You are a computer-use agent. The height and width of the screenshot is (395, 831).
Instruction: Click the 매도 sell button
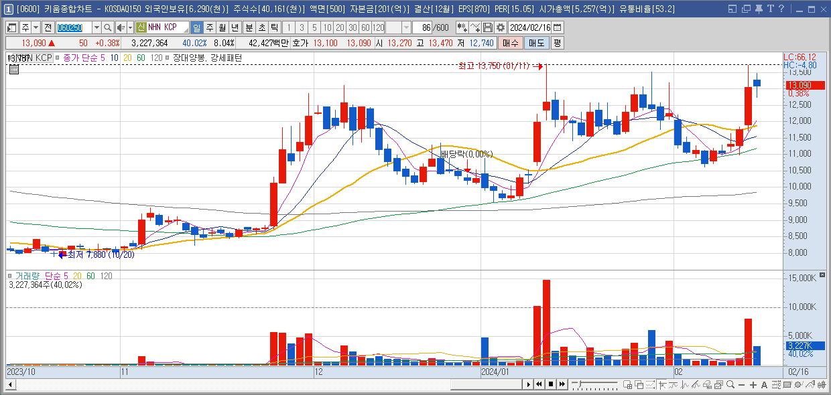(536, 42)
